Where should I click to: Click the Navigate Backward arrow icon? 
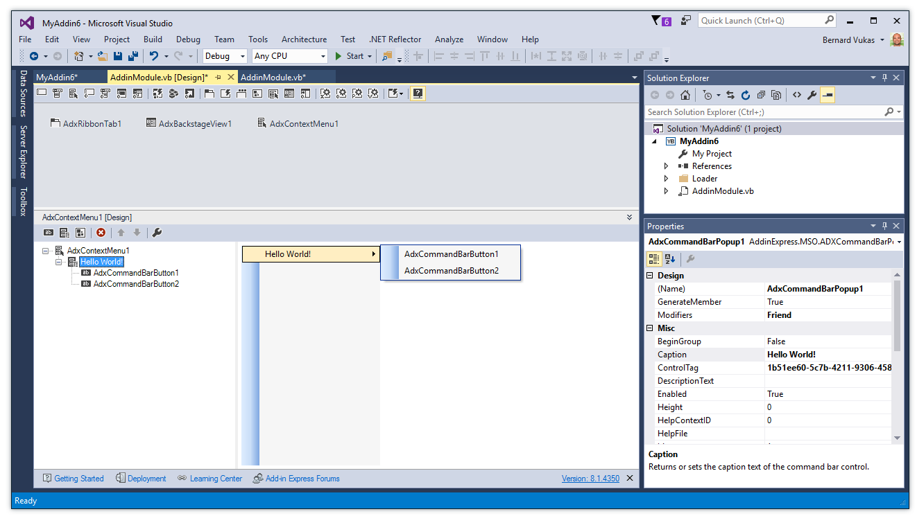pos(33,56)
